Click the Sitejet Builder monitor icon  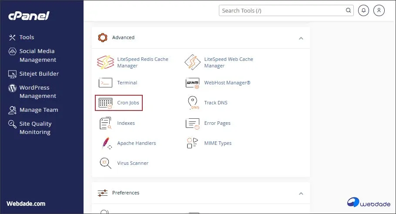click(x=12, y=74)
